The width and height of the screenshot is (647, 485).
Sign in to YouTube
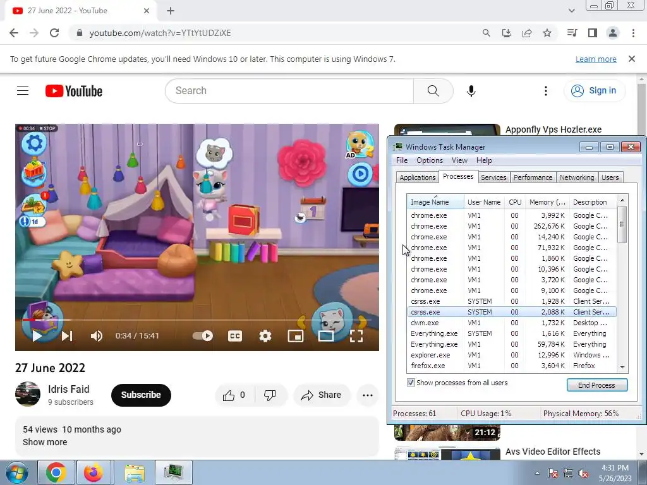click(594, 91)
